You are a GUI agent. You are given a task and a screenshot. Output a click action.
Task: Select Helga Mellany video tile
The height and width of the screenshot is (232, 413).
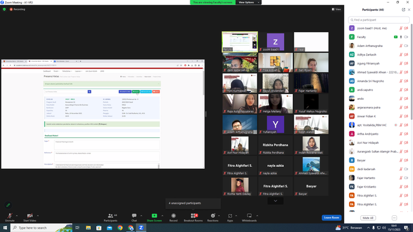276,104
